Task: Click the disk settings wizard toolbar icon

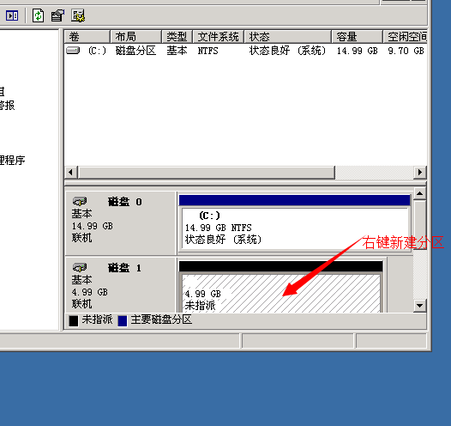Action: tap(78, 15)
